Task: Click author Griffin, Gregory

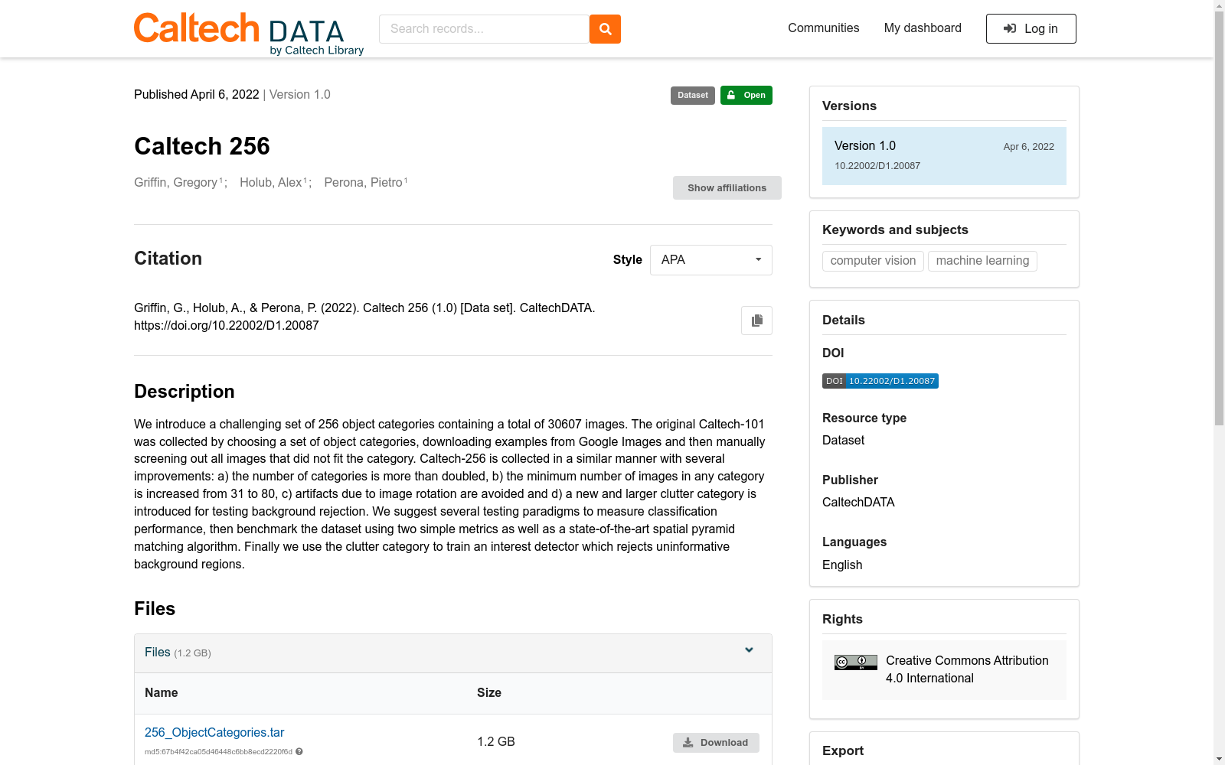Action: 176,183
